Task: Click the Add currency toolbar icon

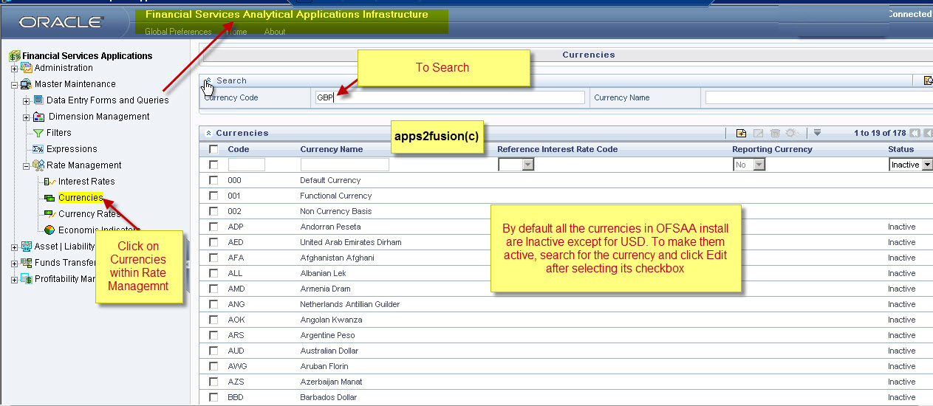Action: point(742,133)
